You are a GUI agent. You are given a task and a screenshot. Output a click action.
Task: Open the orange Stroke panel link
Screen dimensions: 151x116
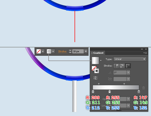(62, 51)
